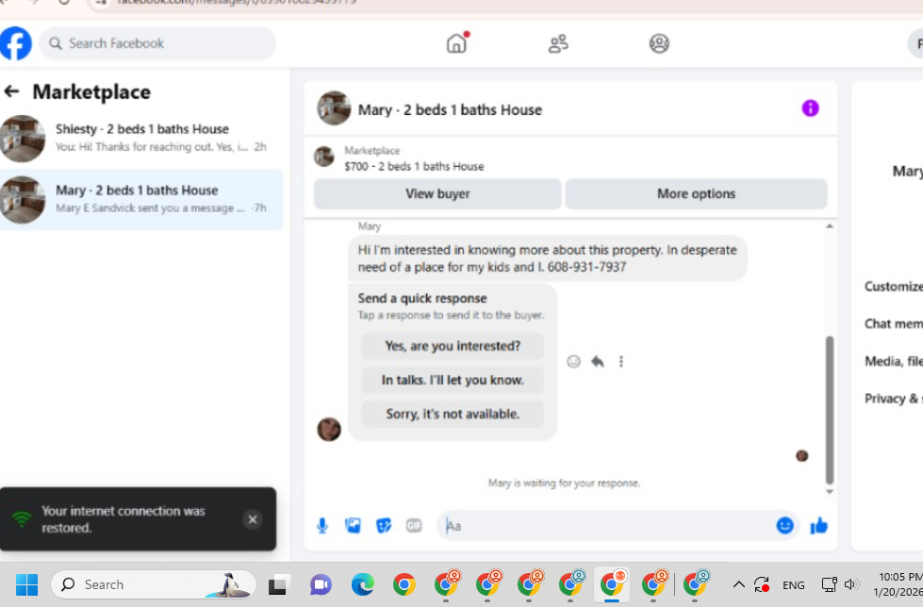This screenshot has height=607, width=923.
Task: Open the three-dot message menu
Action: [x=621, y=362]
